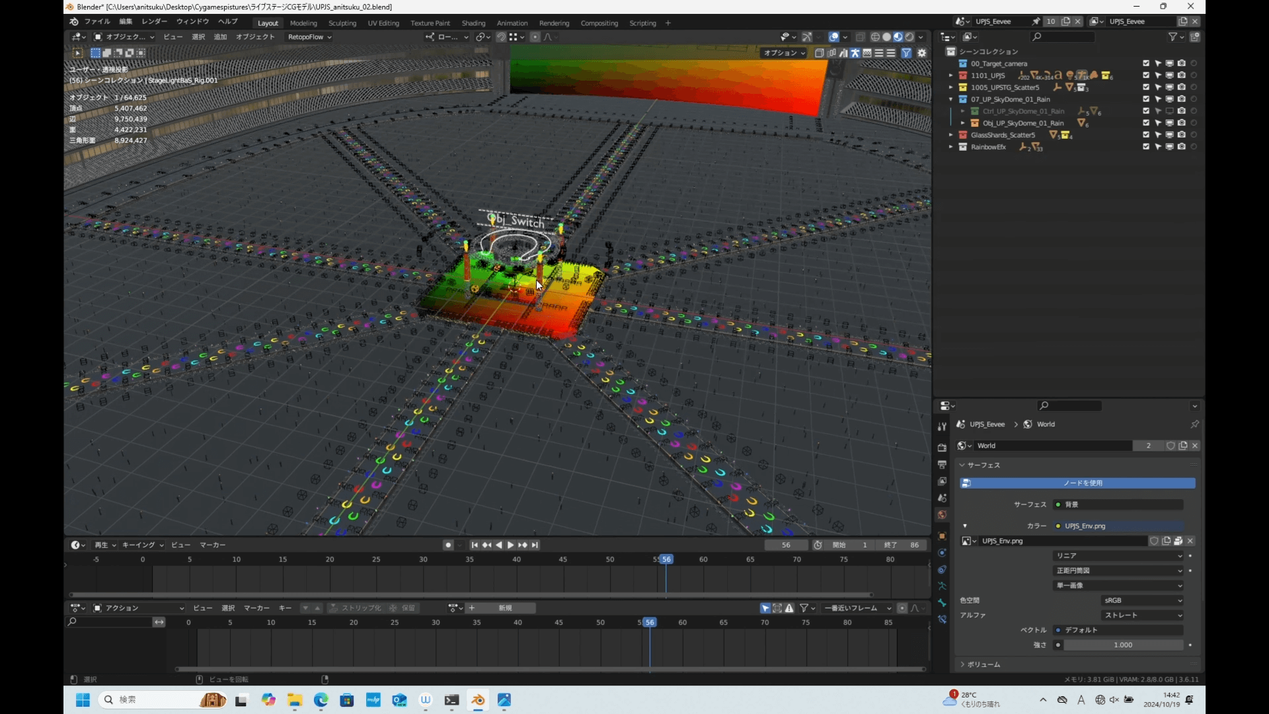The width and height of the screenshot is (1269, 714).
Task: Open the sRGB color space dropdown
Action: point(1143,600)
